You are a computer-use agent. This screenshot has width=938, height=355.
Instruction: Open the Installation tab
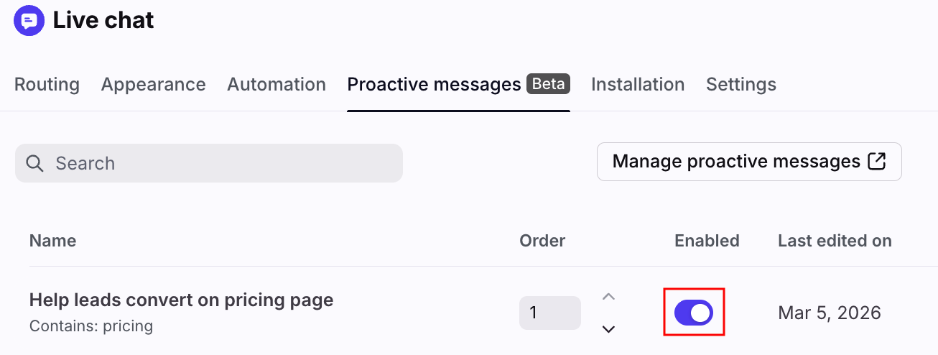point(638,85)
